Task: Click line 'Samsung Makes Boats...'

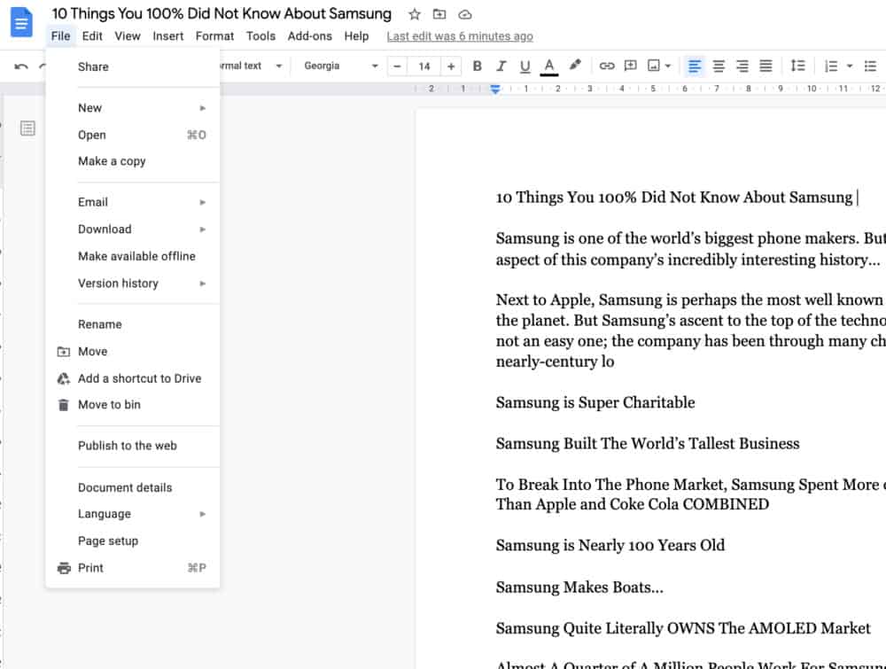Action: coord(579,587)
